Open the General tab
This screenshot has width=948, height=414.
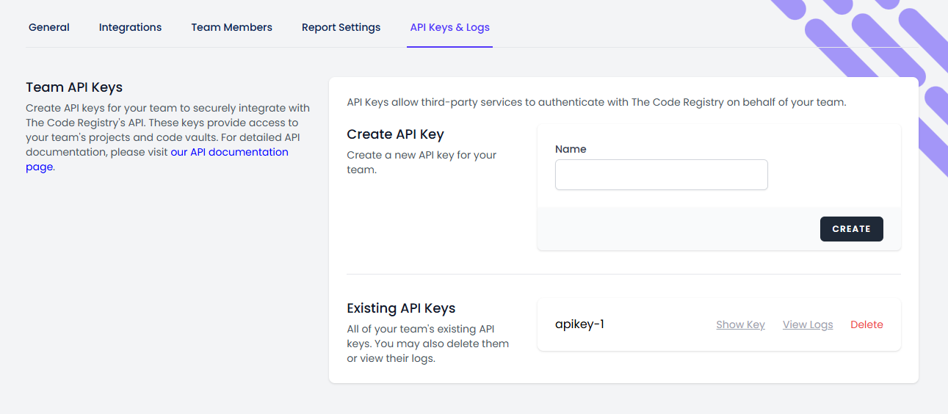click(49, 27)
